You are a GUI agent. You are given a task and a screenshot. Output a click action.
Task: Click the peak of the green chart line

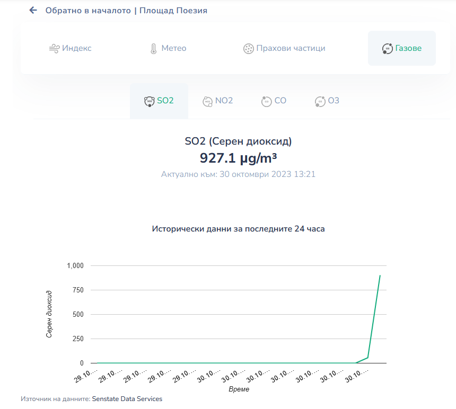380,275
